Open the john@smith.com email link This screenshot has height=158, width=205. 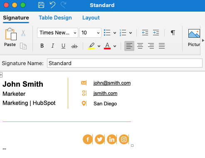pyautogui.click(x=112, y=83)
